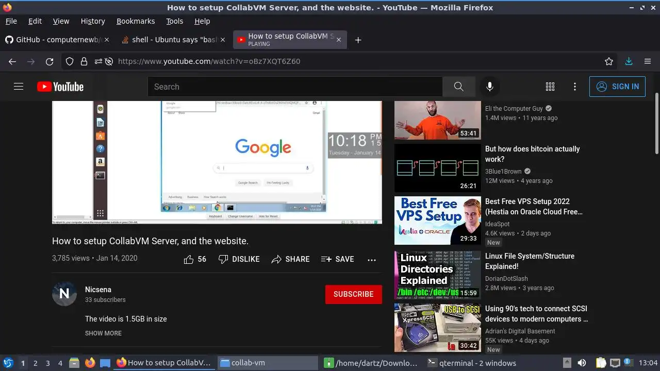Switch to the GitHub computernewb tab
Screen dimensions: 660x371
pyautogui.click(x=56, y=40)
